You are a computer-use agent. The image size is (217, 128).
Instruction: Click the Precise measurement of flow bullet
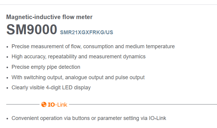click(x=93, y=46)
